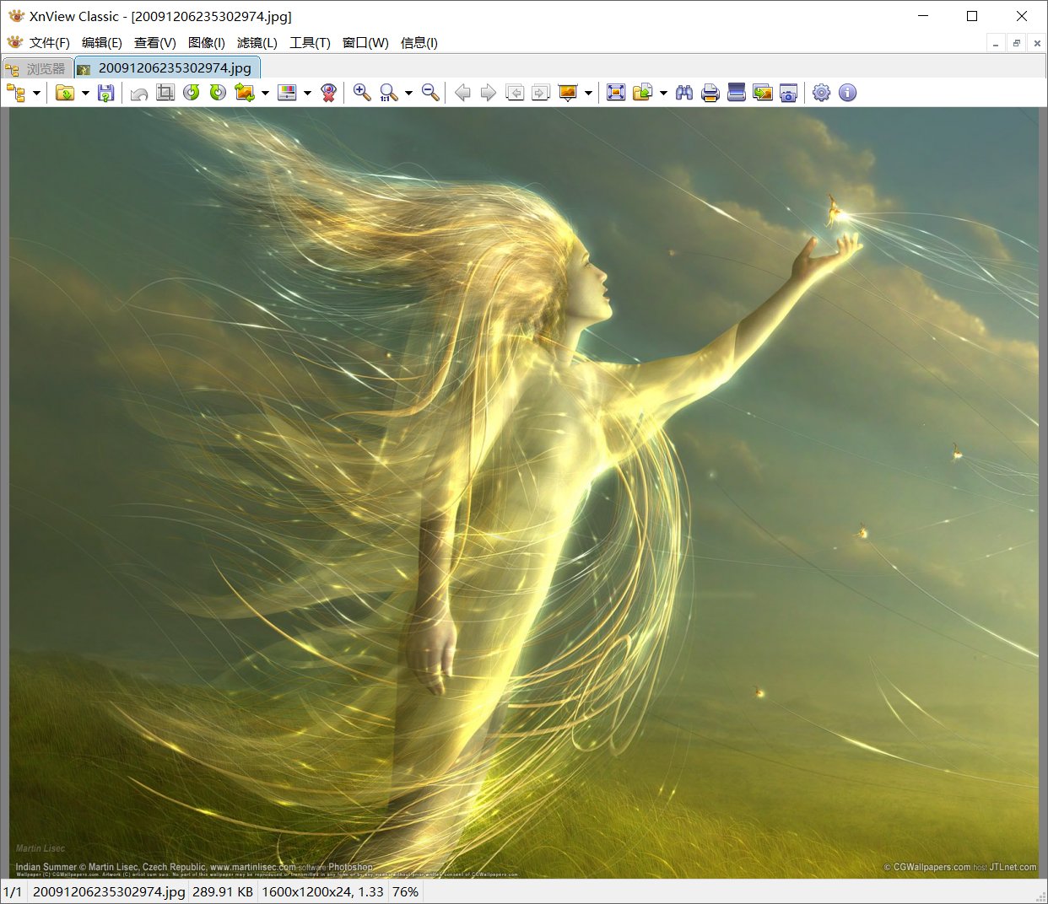Open the search binoculars icon

pyautogui.click(x=684, y=93)
